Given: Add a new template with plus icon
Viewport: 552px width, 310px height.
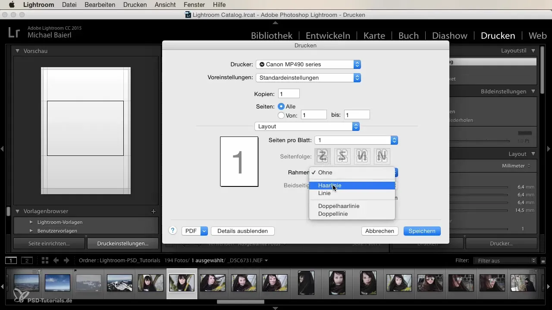Looking at the screenshot, I should tap(153, 211).
